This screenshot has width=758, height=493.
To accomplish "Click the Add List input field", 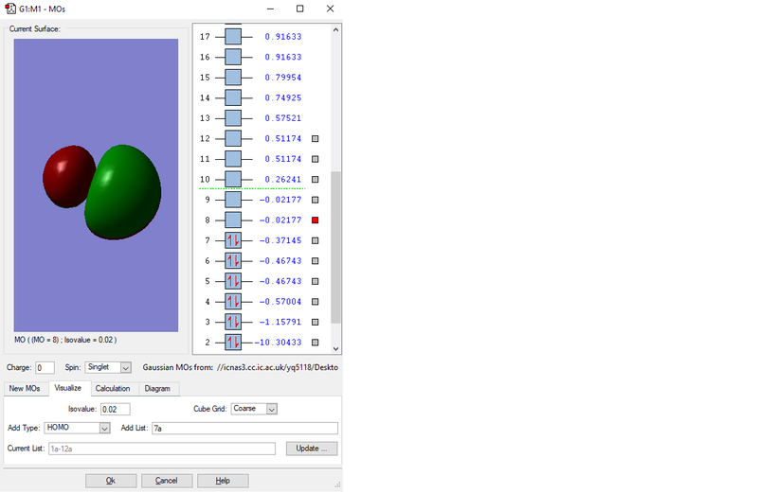I will click(x=244, y=429).
